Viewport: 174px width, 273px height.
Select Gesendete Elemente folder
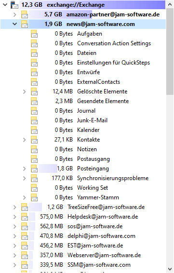(103, 101)
